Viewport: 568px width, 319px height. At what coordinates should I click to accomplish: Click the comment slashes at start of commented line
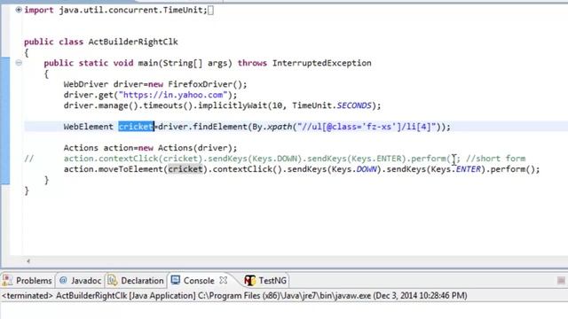click(x=29, y=159)
